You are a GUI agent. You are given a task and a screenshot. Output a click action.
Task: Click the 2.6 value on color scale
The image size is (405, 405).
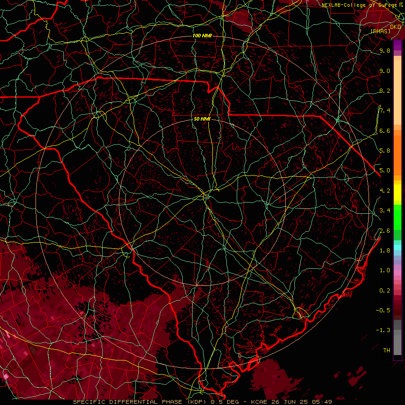[385, 231]
